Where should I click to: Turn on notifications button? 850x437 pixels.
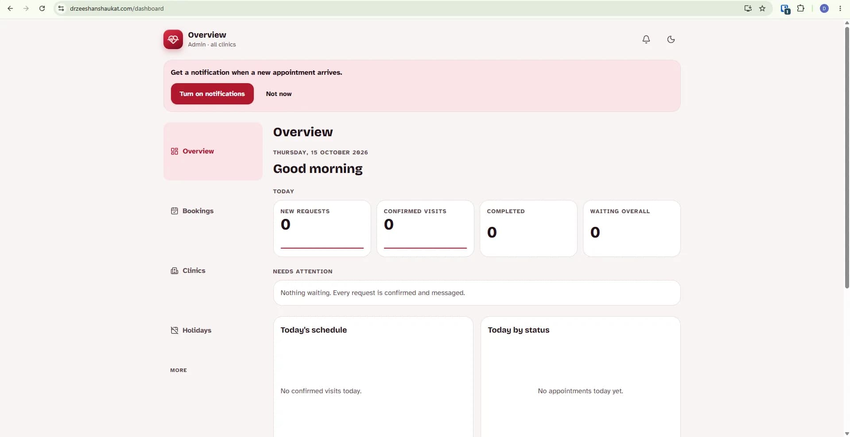212,94
